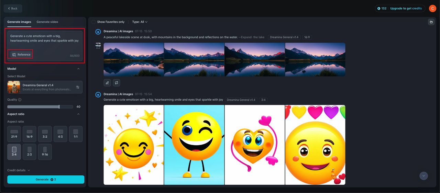Click the lakeside prompt text

coord(184,37)
